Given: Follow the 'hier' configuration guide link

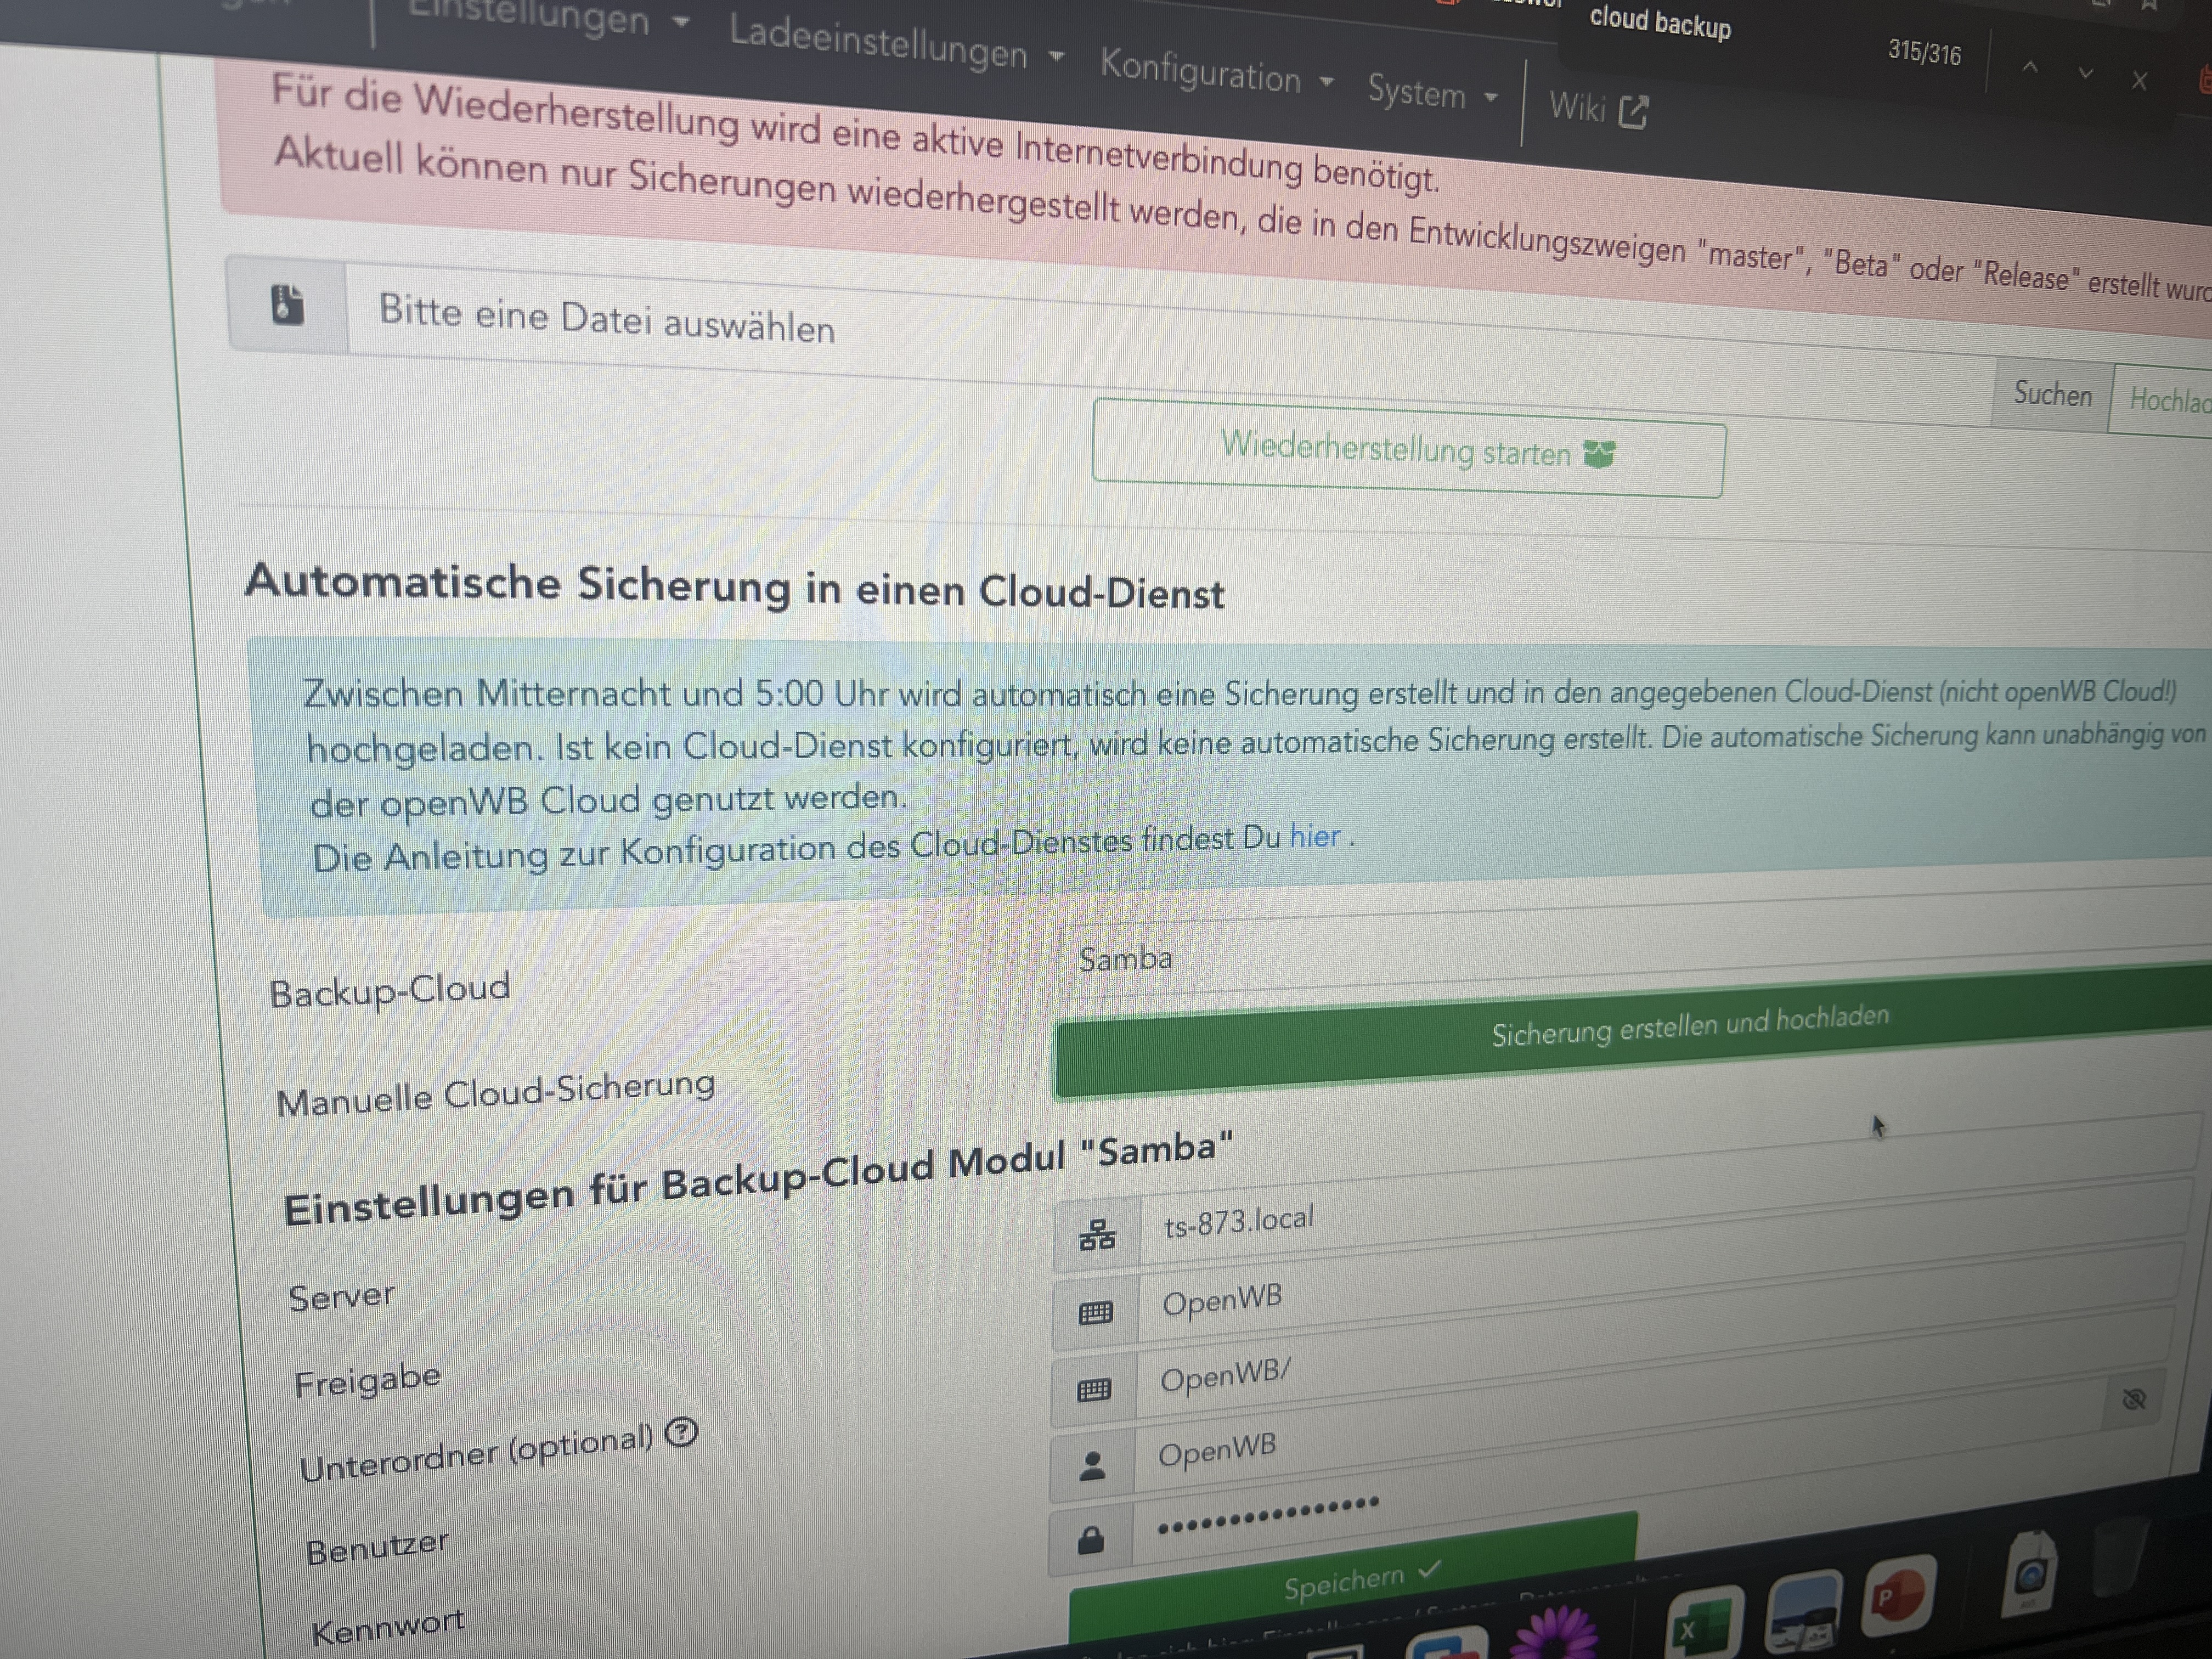Looking at the screenshot, I should click(x=1314, y=836).
